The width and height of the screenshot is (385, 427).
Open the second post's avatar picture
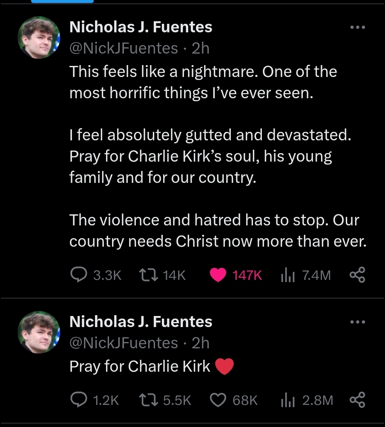point(39,332)
